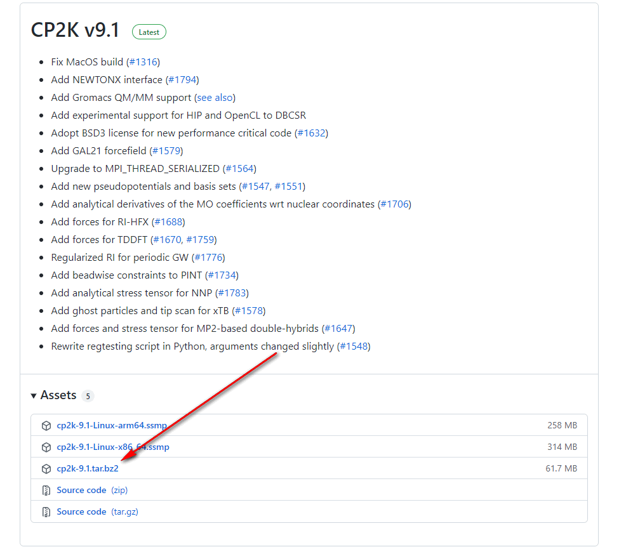Click the archive icon beside Source code (tar.gz)
626x547 pixels.
tap(46, 512)
